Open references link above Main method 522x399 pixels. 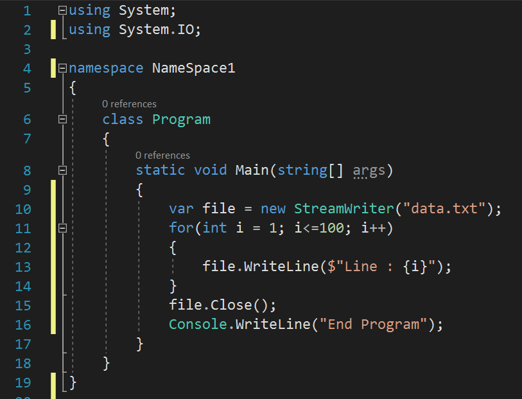tap(162, 155)
